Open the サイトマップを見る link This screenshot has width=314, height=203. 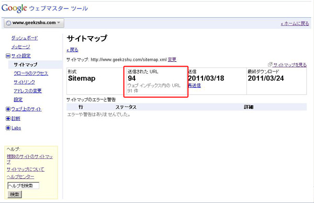coord(290,65)
